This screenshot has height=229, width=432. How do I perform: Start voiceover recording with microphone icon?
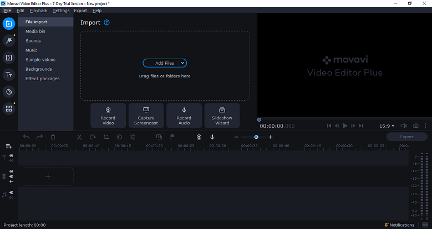[212, 137]
